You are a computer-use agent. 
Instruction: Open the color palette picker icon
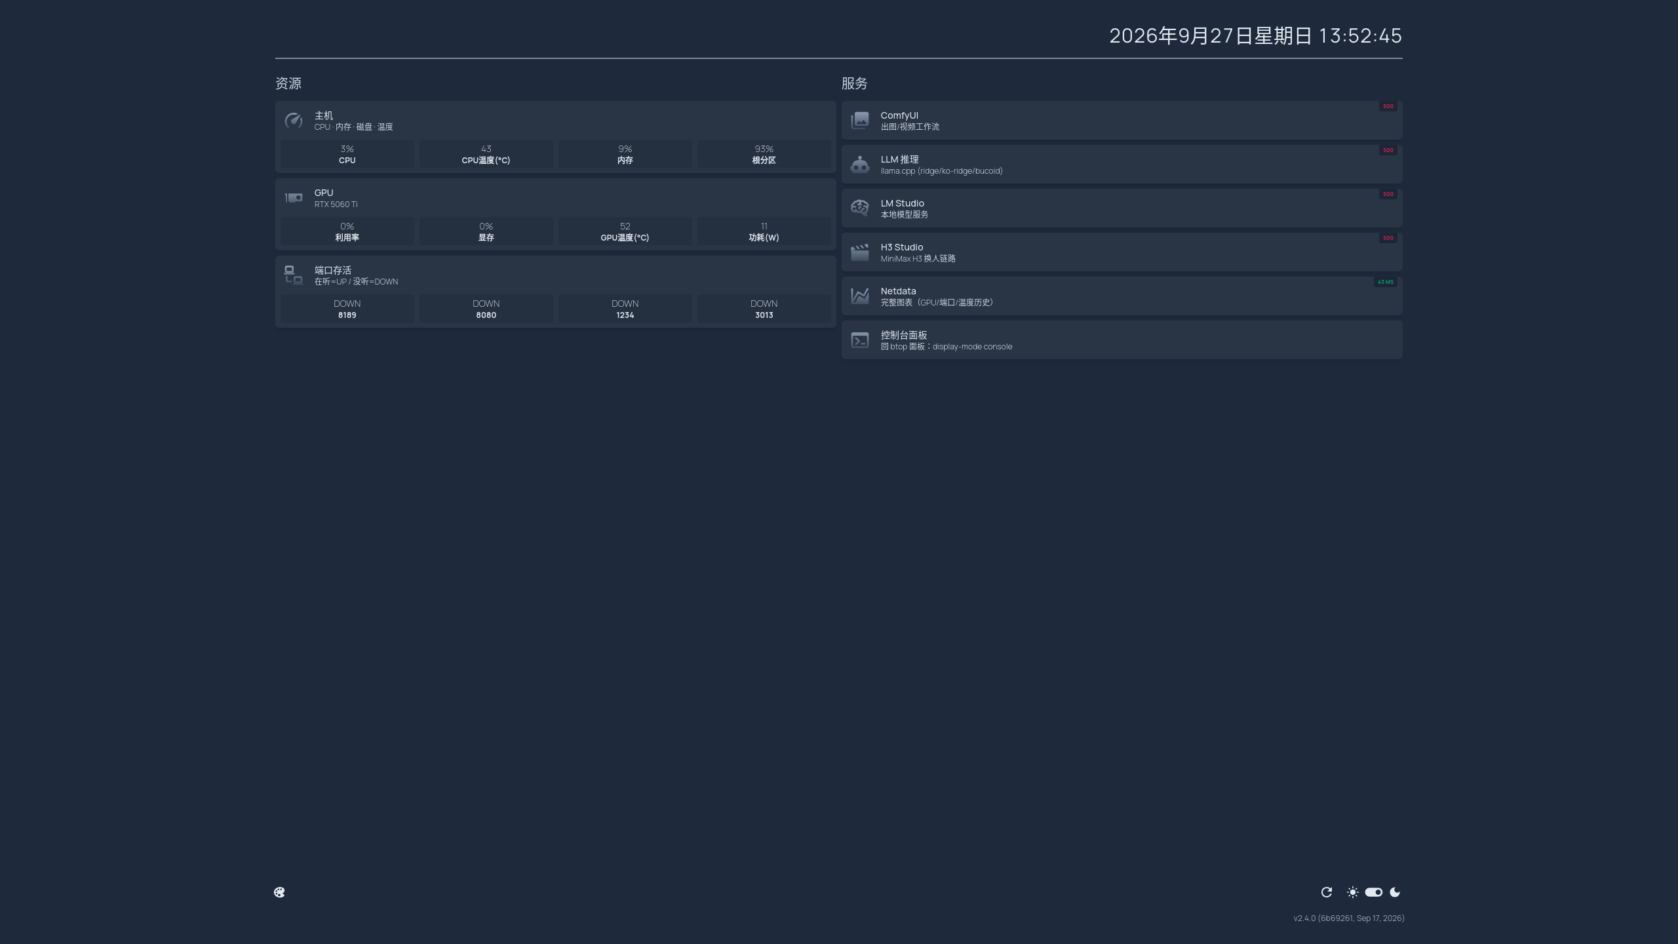(x=279, y=892)
